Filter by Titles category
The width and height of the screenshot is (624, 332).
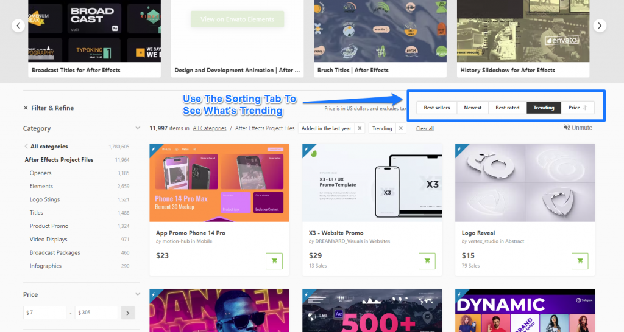tap(36, 213)
